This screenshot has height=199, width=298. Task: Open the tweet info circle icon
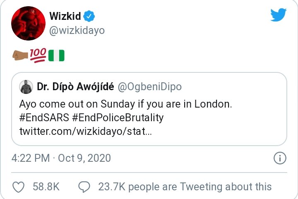(x=280, y=158)
